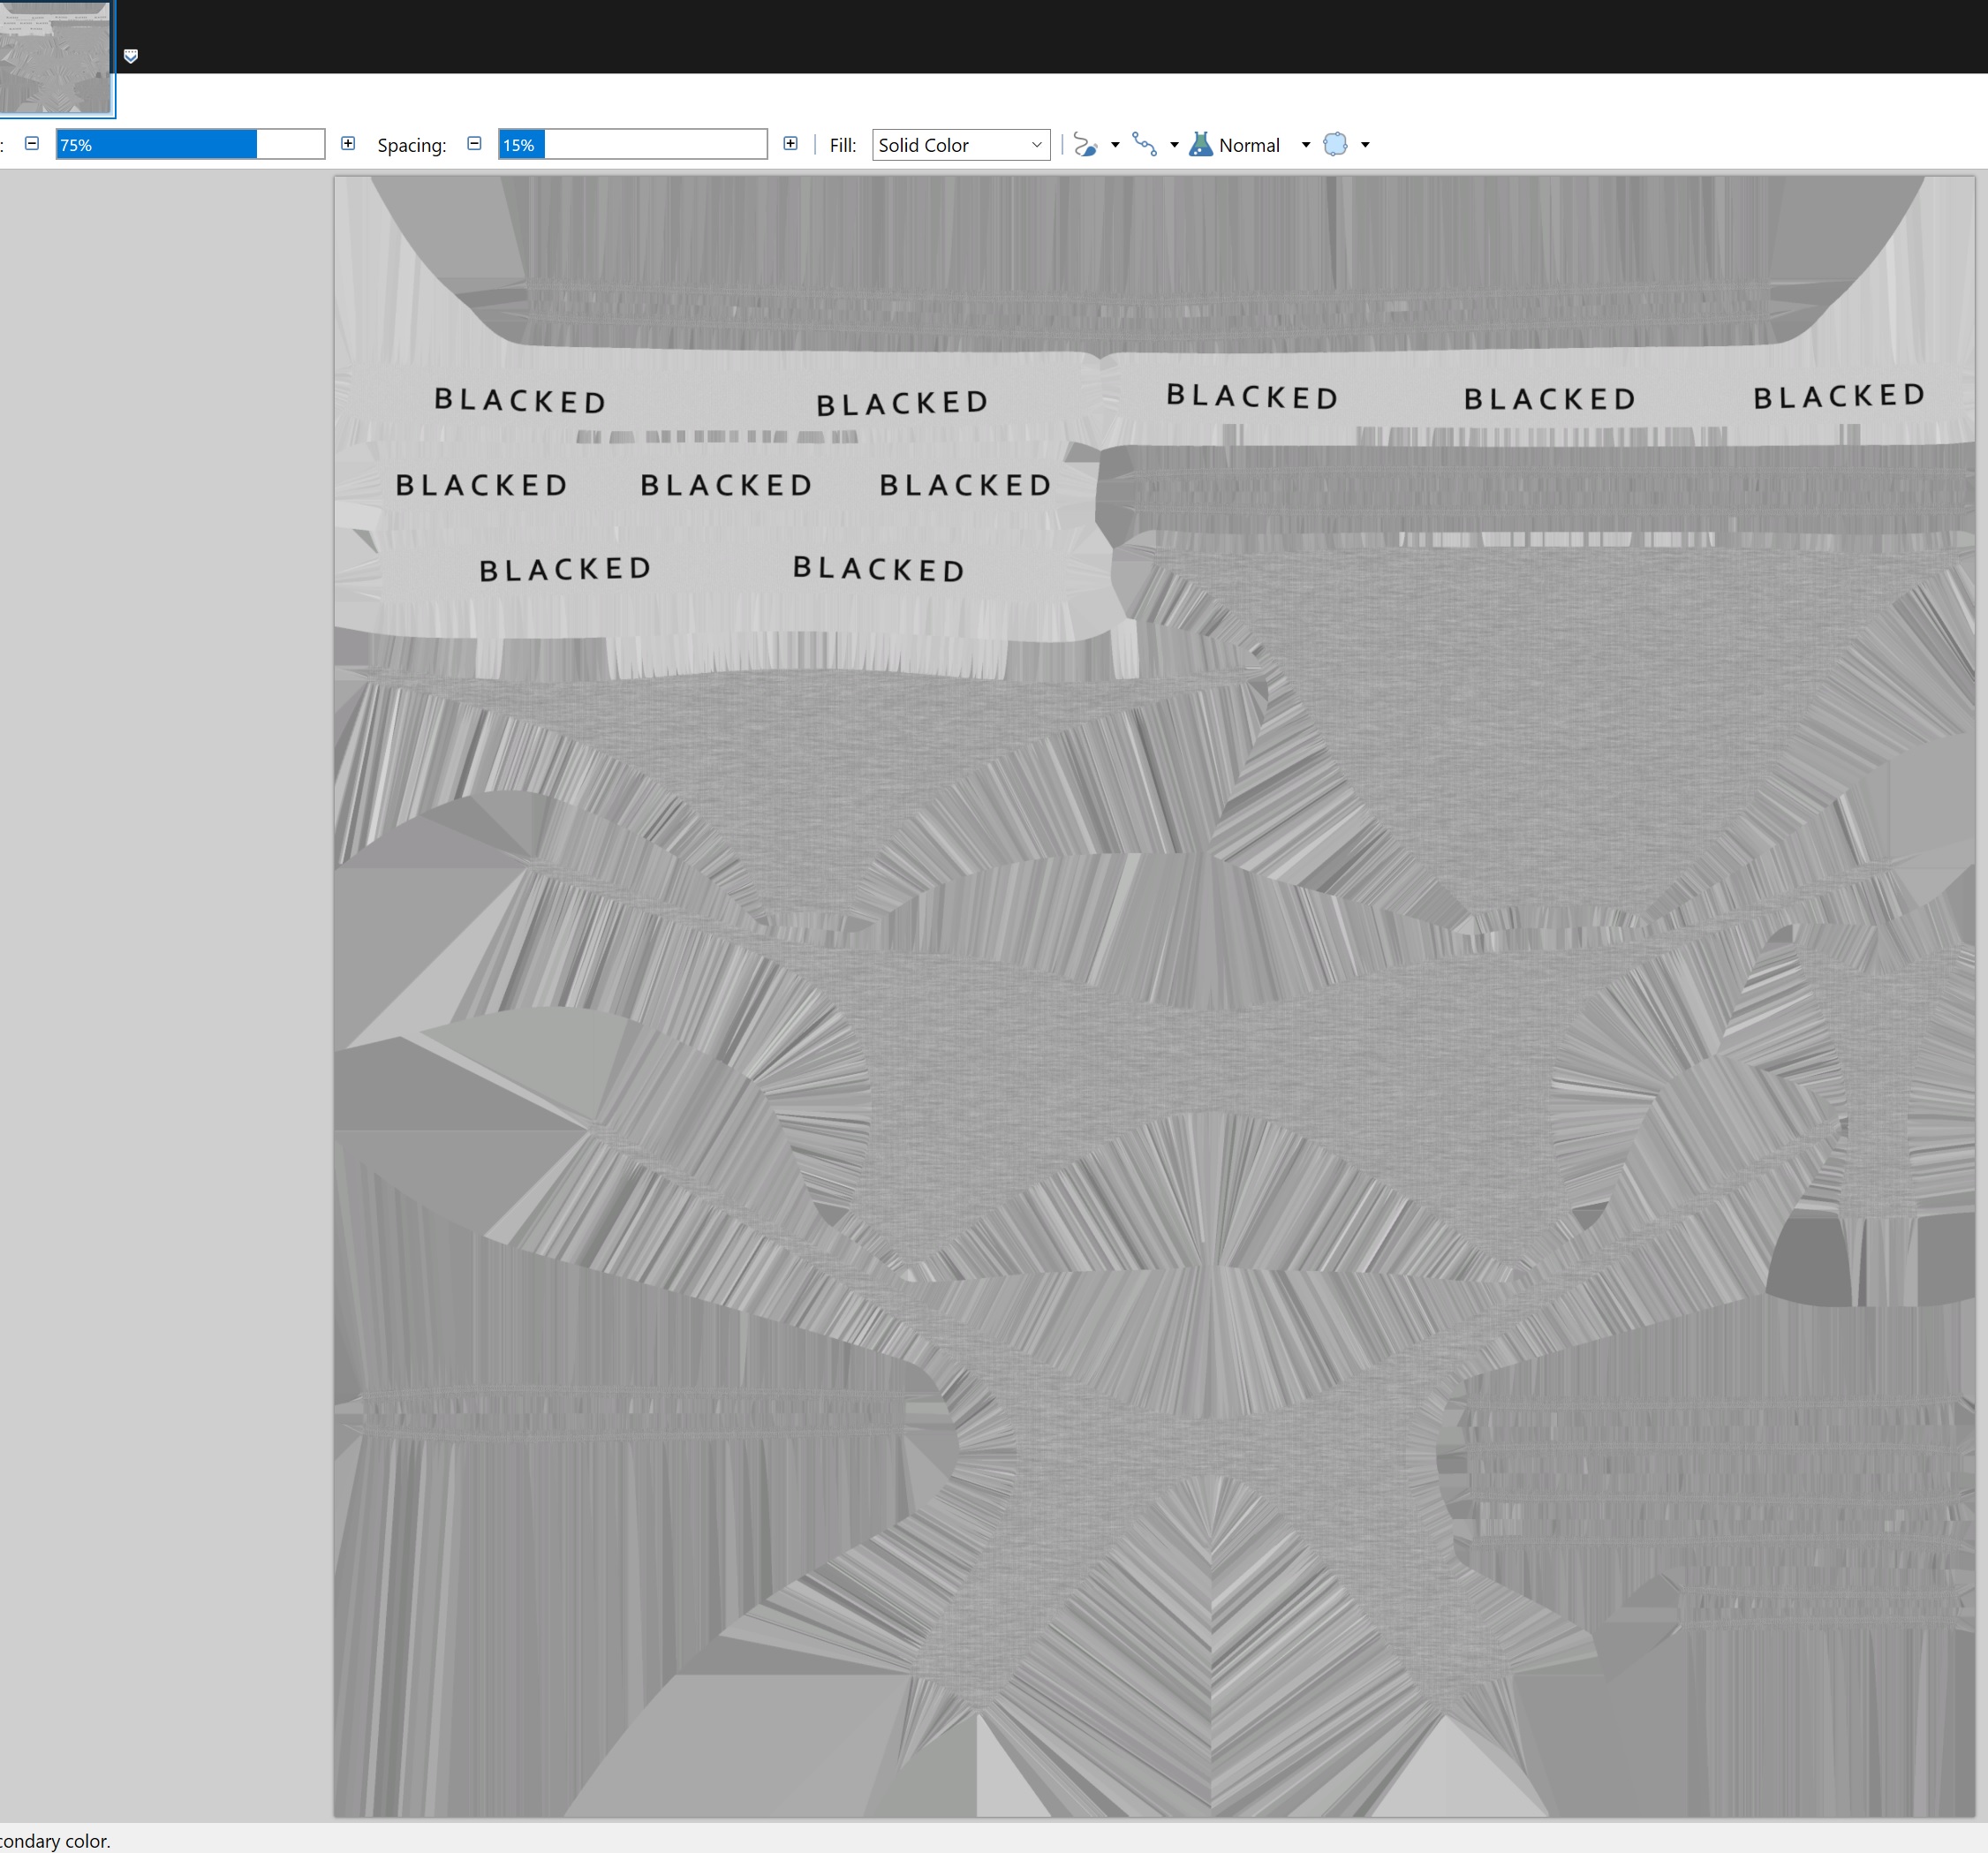
Task: Click the 75% hardness slider bar
Action: tap(190, 145)
